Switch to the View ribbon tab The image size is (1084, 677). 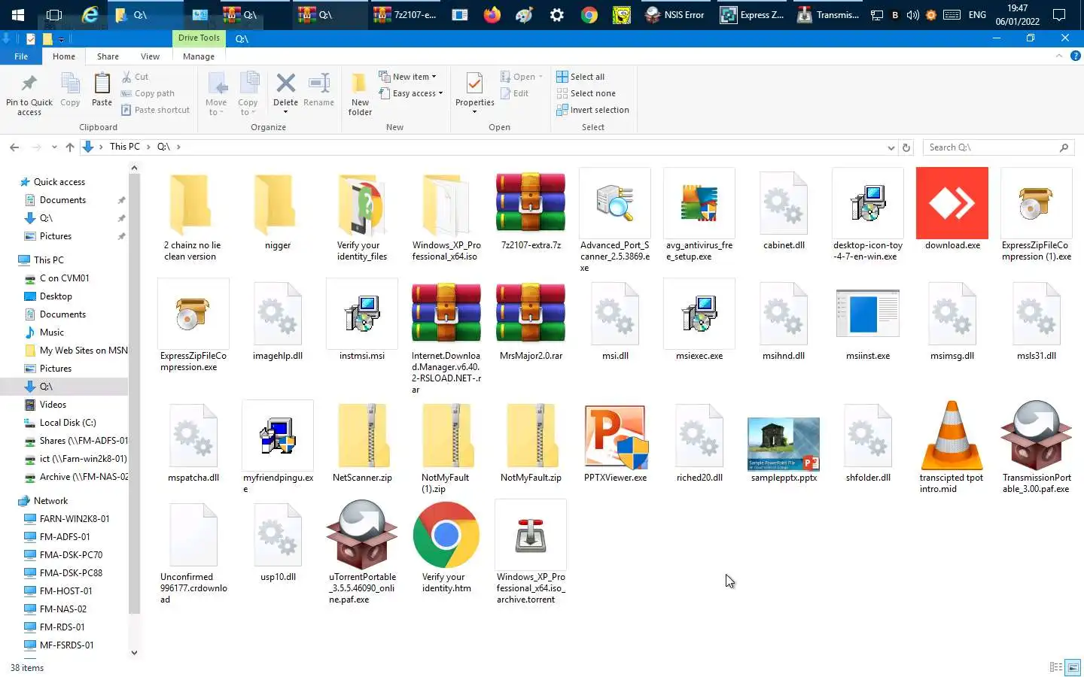click(x=150, y=56)
